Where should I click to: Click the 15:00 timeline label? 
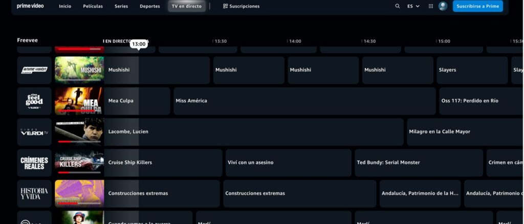click(444, 41)
